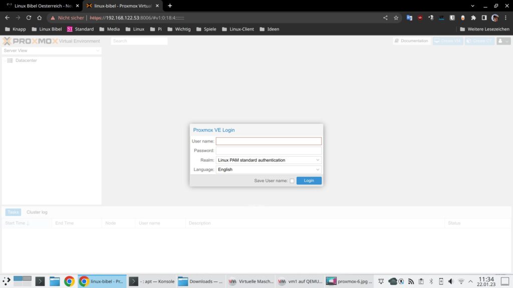Switch to the Virtuelle Masch... taskbar window
The width and height of the screenshot is (513, 288).
coord(250,281)
